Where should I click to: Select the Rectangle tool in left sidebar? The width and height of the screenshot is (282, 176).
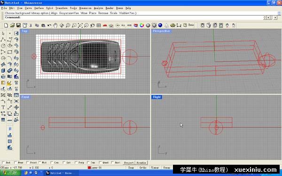click(x=10, y=52)
